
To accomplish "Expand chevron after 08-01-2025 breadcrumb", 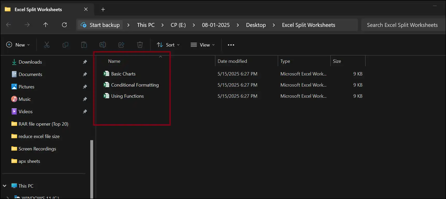I will point(238,25).
